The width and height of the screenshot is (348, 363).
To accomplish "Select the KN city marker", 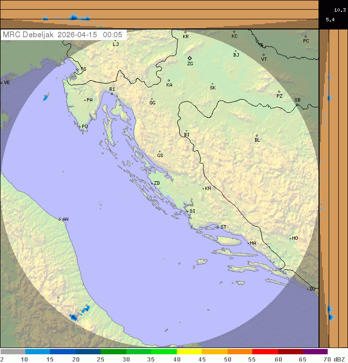I will (203, 189).
